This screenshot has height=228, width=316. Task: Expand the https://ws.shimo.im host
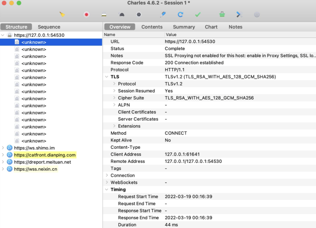click(x=3, y=148)
